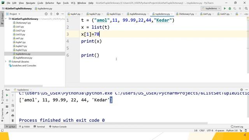Screen dimensions: 249x140
Task: Switch to tupleReverse.py editor tab
Action: click(x=138, y=14)
